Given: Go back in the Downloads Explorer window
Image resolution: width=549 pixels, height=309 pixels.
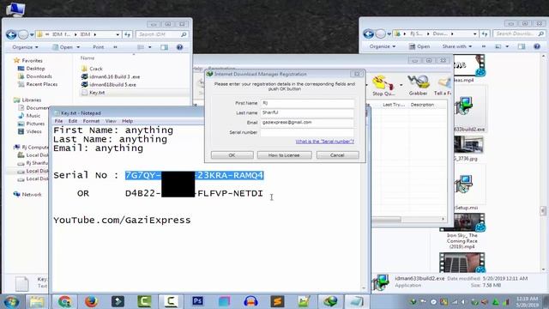Looking at the screenshot, I should [368, 33].
